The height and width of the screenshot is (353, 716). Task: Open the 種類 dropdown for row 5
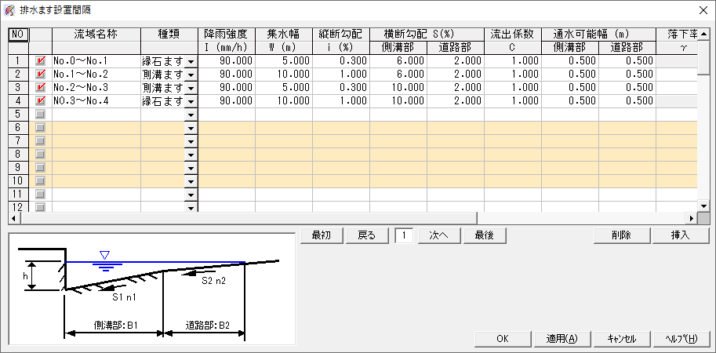(191, 115)
